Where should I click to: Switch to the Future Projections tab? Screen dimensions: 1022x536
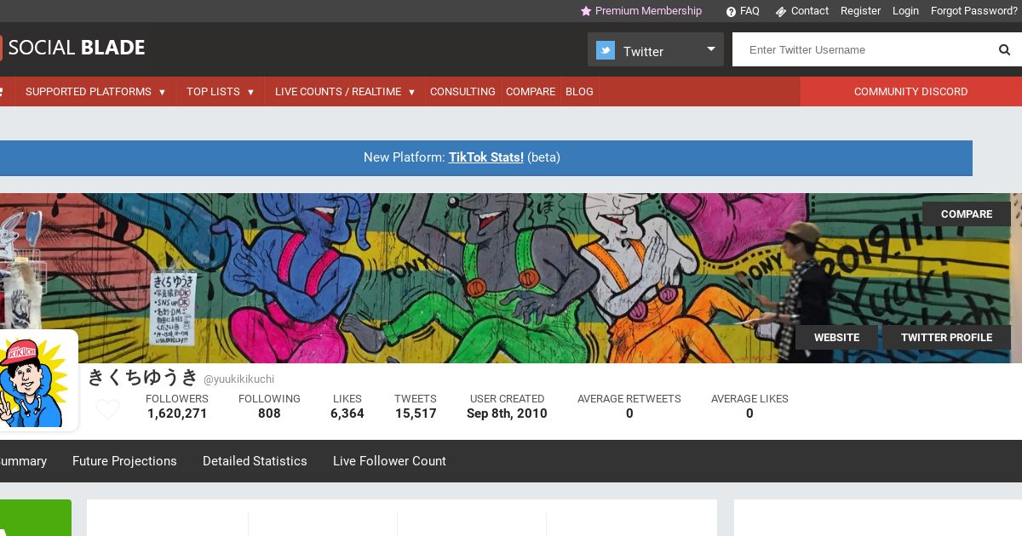(x=124, y=461)
